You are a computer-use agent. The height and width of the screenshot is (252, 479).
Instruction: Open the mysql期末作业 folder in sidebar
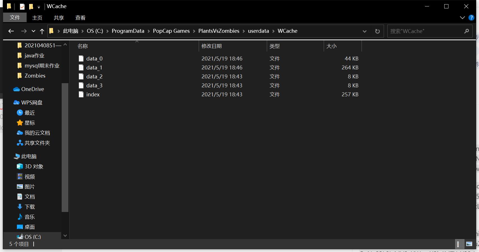tap(38, 66)
